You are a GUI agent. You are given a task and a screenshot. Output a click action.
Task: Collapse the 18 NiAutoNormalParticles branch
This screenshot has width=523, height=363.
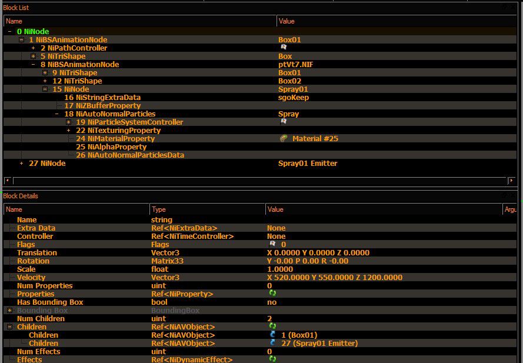[x=57, y=114]
